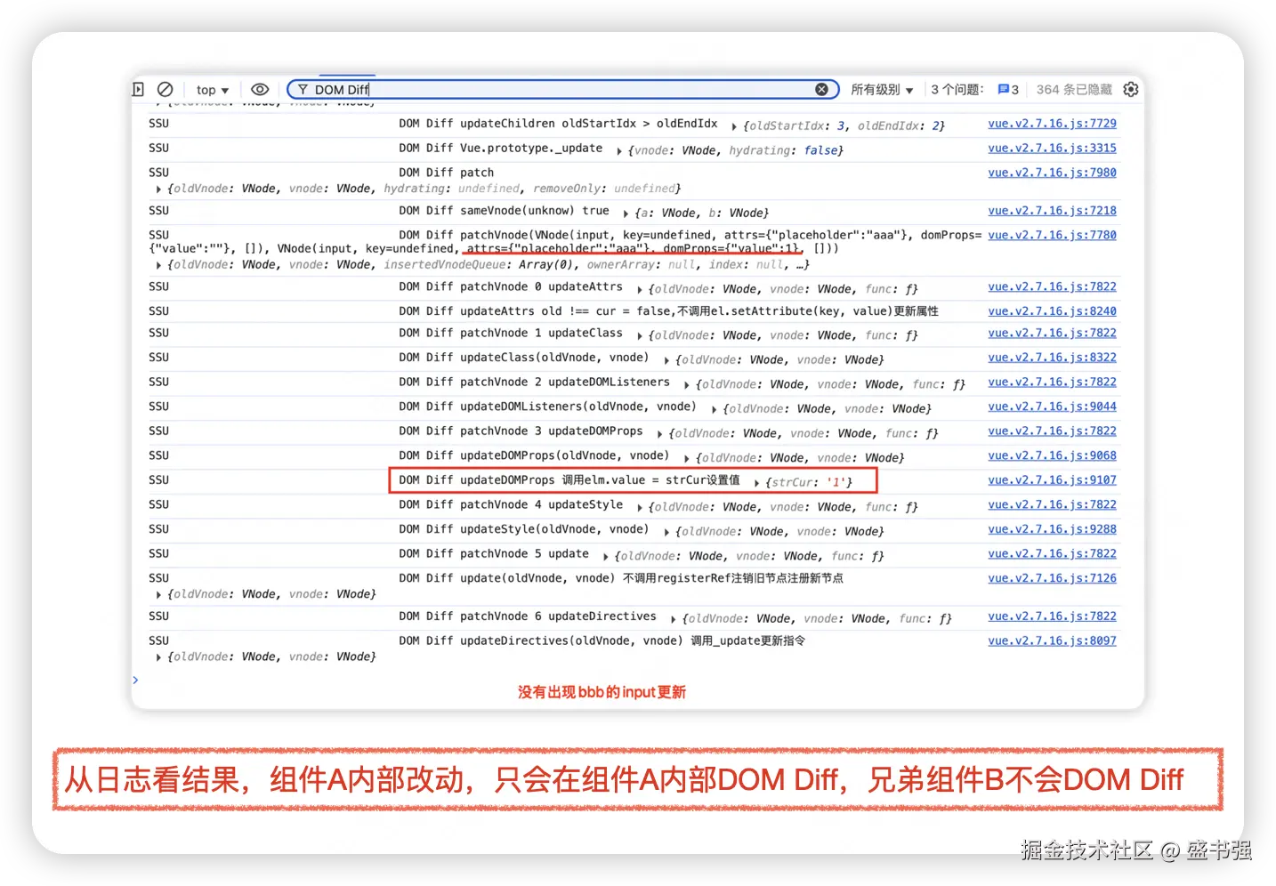
Task: Expand the object on patchVnode 2 updateDOMListeners row
Action: point(686,384)
